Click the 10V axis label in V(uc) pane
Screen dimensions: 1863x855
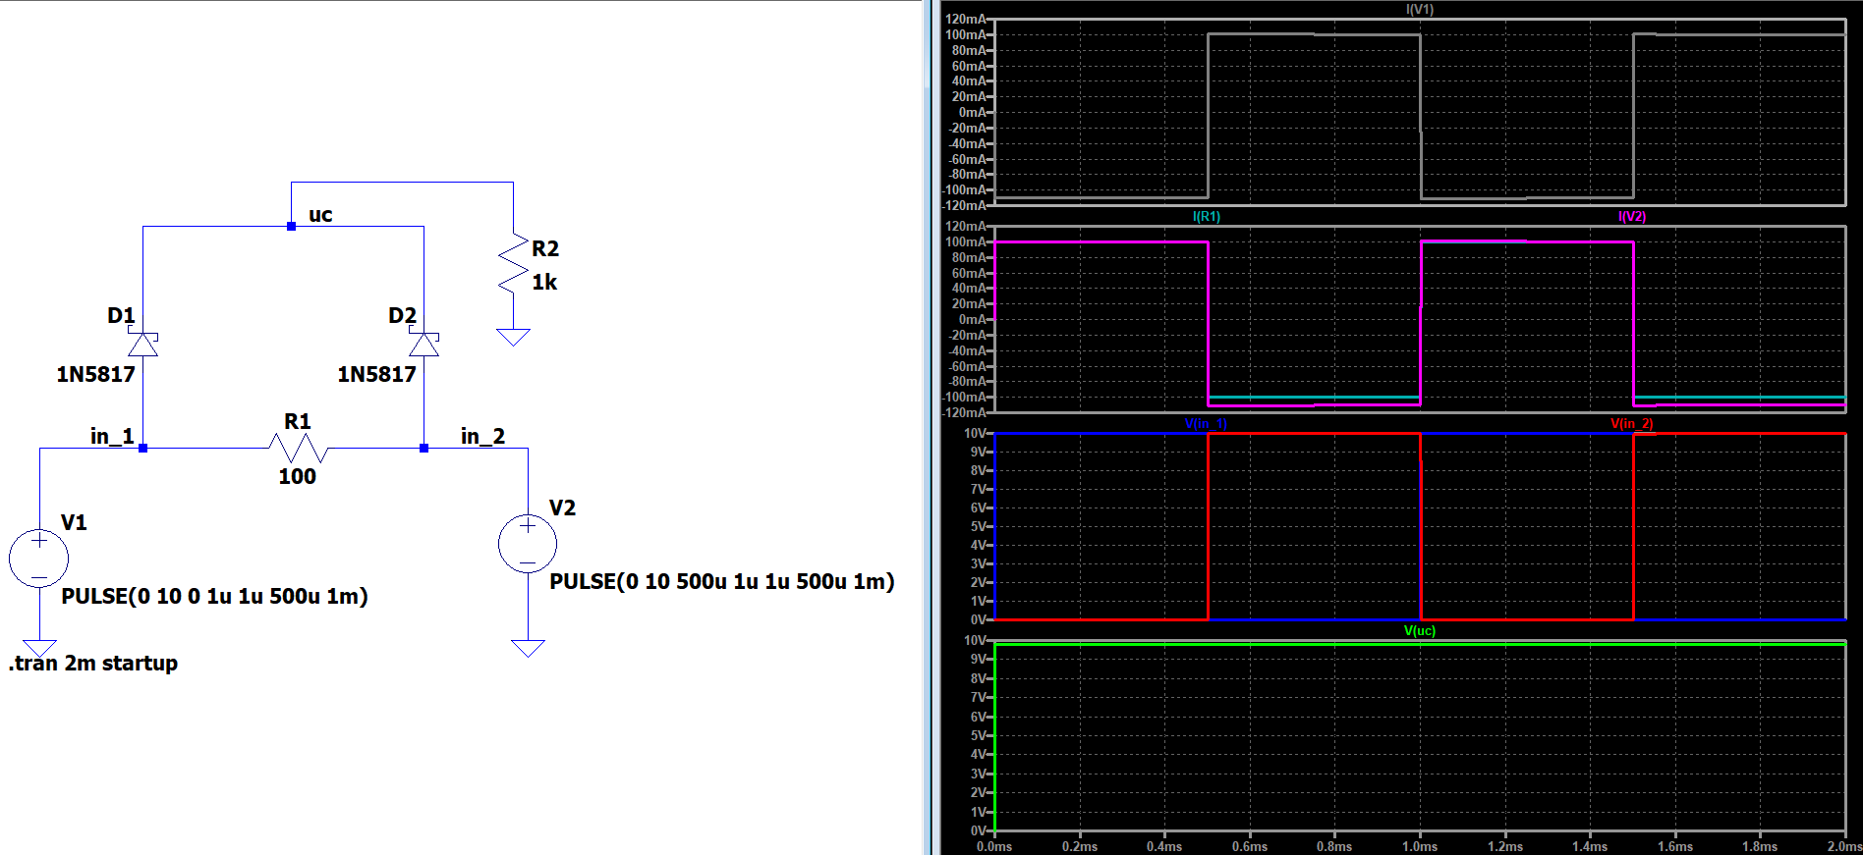tap(976, 640)
